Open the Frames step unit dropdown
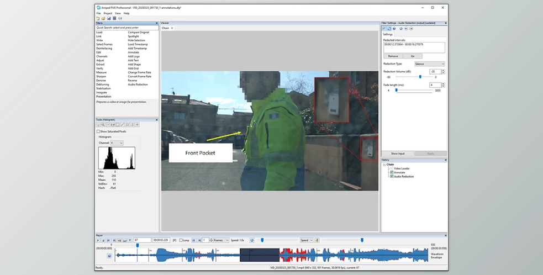 [220, 240]
